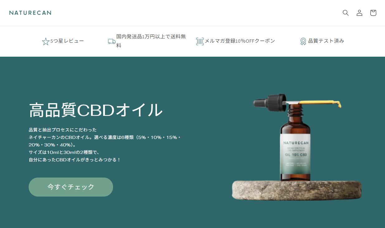Click the 高品質CBDオイル heading
The width and height of the screenshot is (385, 228).
96,110
